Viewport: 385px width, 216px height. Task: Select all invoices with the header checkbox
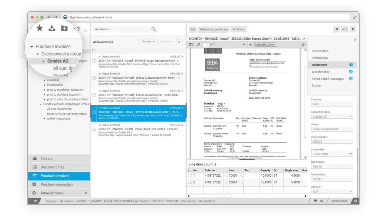[94, 51]
